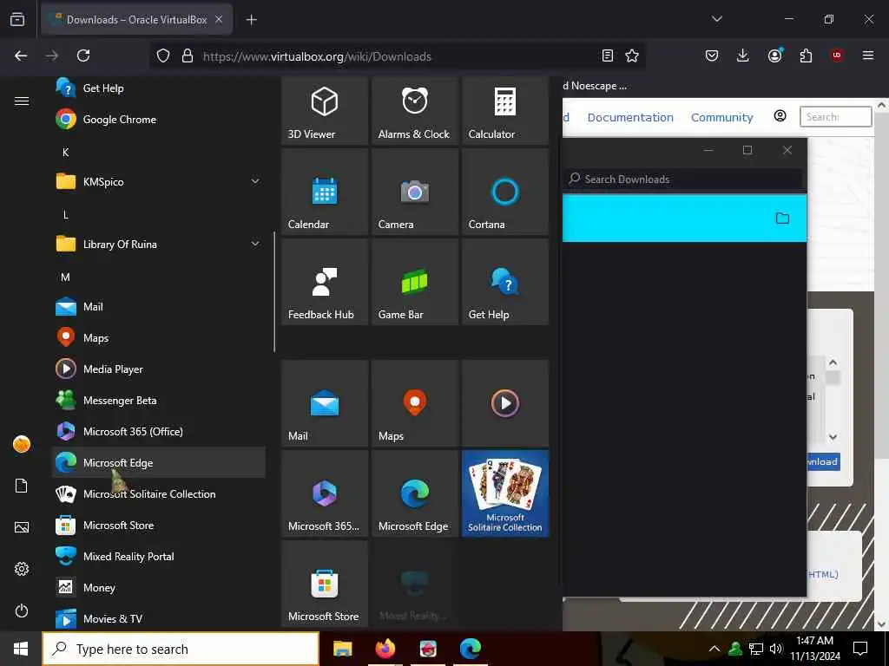This screenshot has height=666, width=889.
Task: Open Alarms & Clock tile
Action: pyautogui.click(x=414, y=111)
